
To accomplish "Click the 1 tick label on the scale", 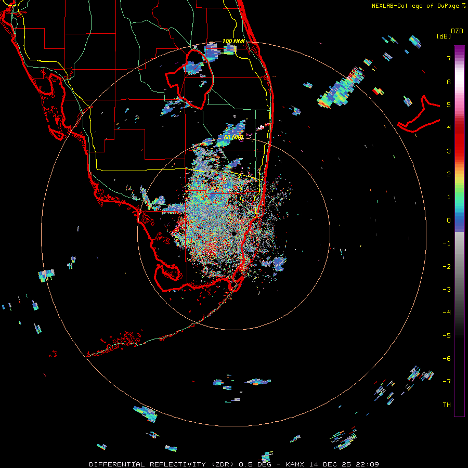I will pyautogui.click(x=449, y=197).
